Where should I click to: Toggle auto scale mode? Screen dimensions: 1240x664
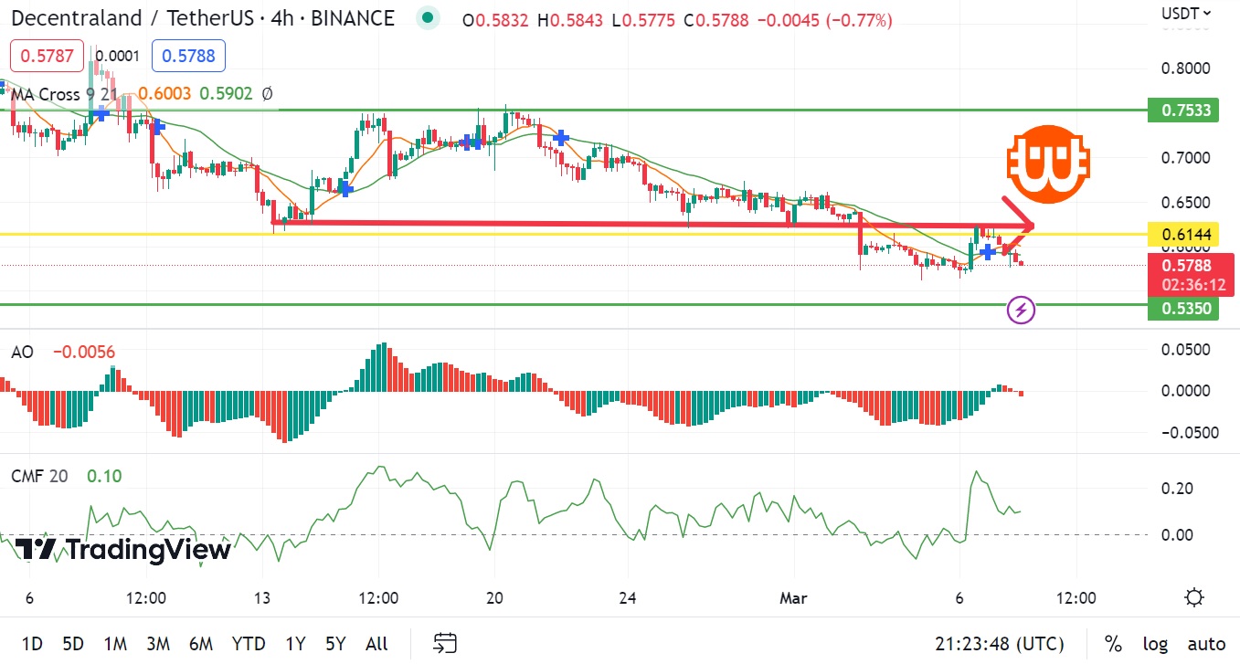pyautogui.click(x=1206, y=644)
